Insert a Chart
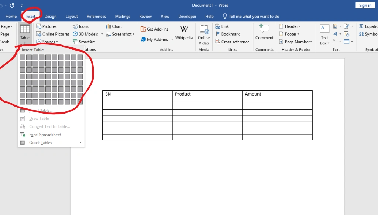The height and width of the screenshot is (215, 378). point(114,26)
